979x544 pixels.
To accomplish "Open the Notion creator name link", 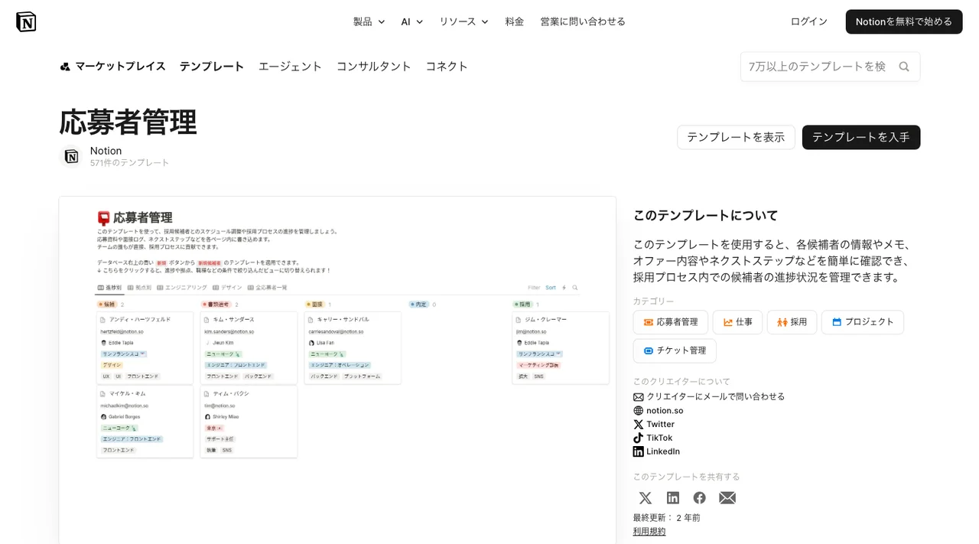I will coord(106,151).
